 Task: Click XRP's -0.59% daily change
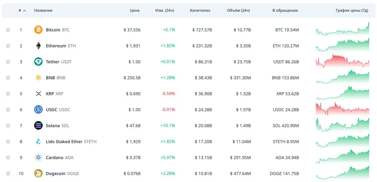168,93
